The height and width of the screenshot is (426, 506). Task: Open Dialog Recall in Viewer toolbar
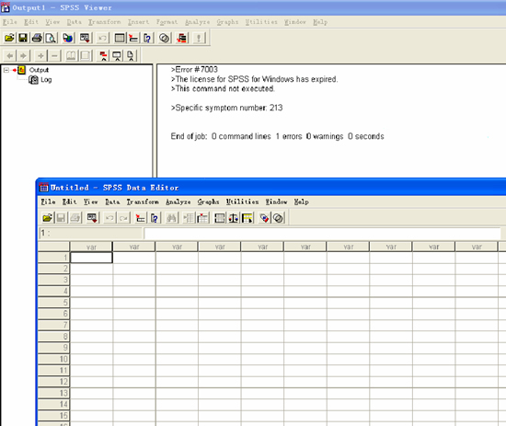(x=85, y=38)
